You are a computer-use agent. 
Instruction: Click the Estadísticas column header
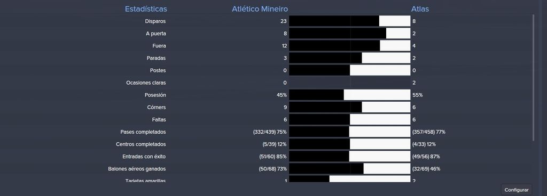tap(146, 9)
